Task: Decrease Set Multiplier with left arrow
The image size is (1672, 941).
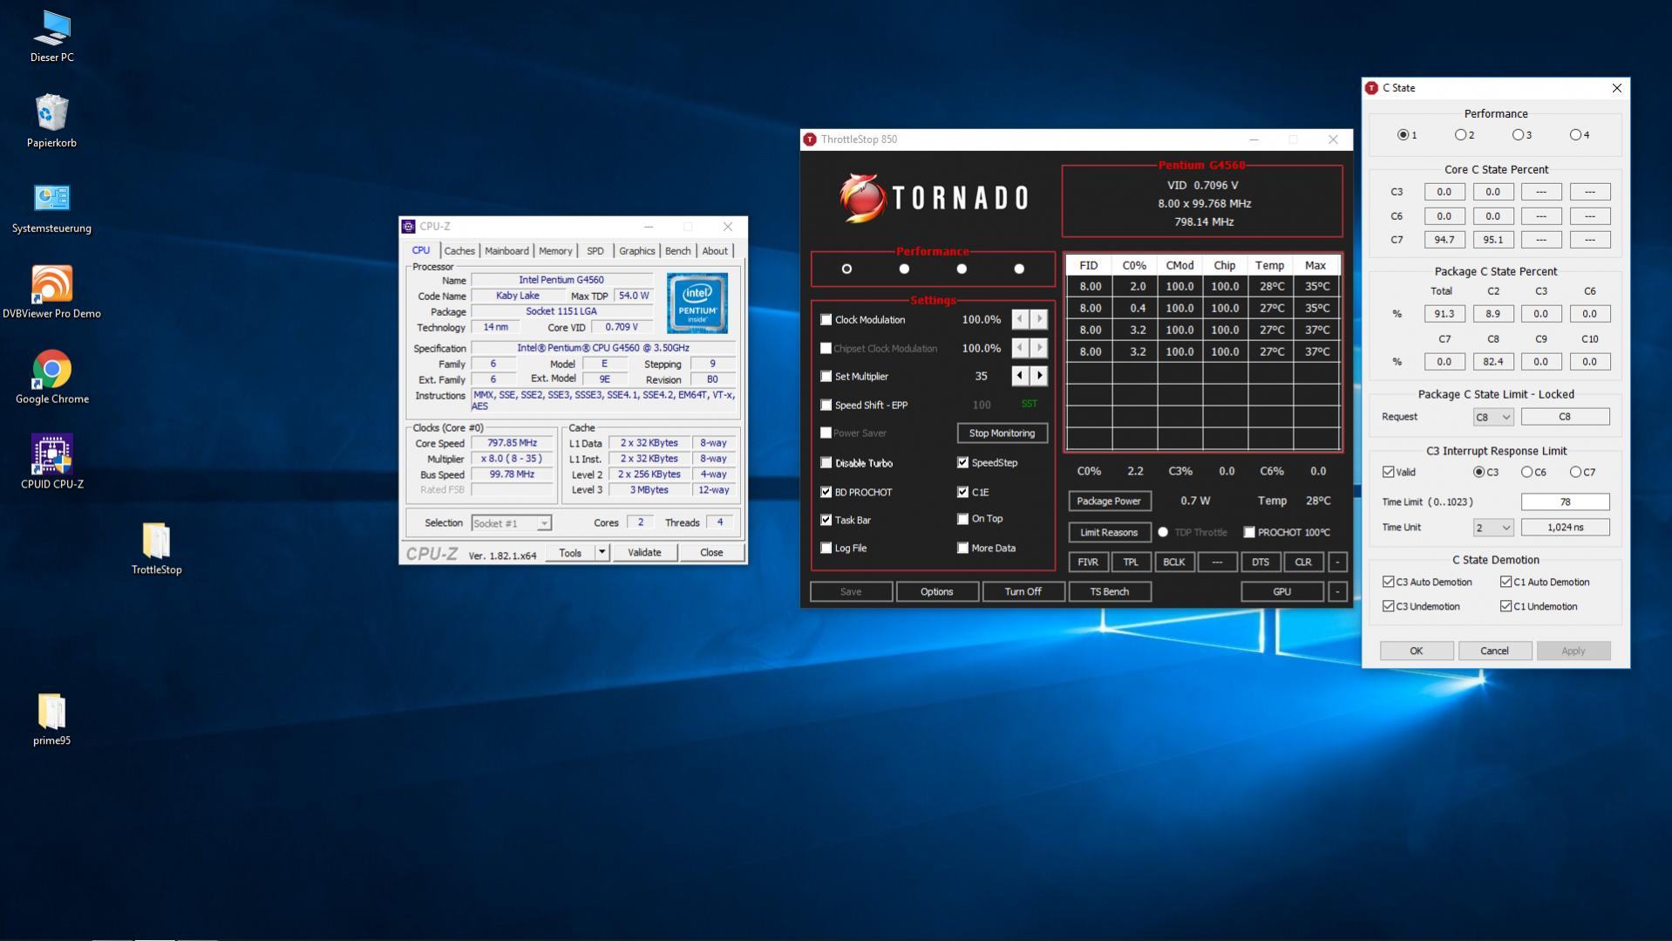Action: pos(1020,377)
